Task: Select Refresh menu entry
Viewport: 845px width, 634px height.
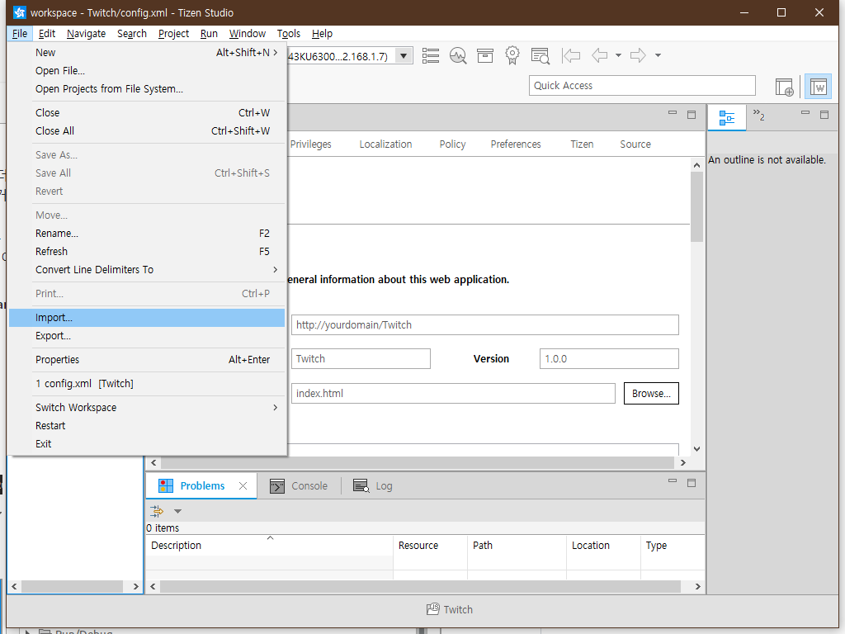Action: tap(147, 252)
